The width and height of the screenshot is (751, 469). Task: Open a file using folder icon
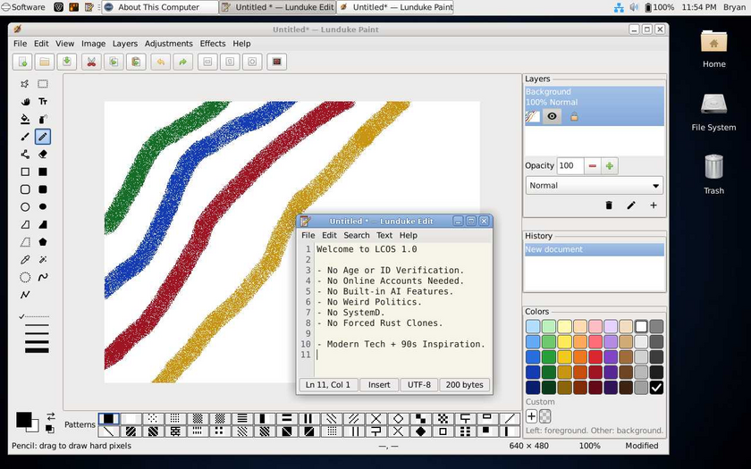tap(45, 62)
